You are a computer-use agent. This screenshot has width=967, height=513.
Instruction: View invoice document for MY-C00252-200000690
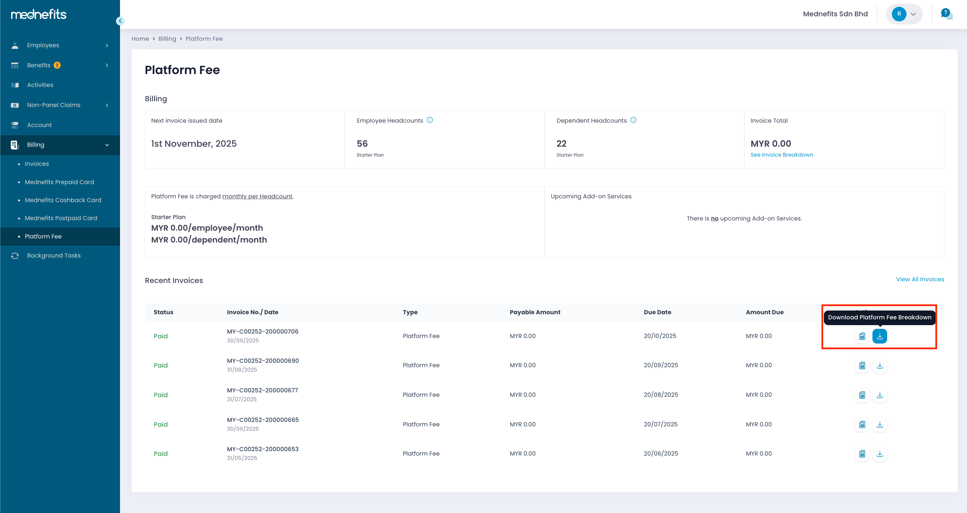[x=862, y=365]
